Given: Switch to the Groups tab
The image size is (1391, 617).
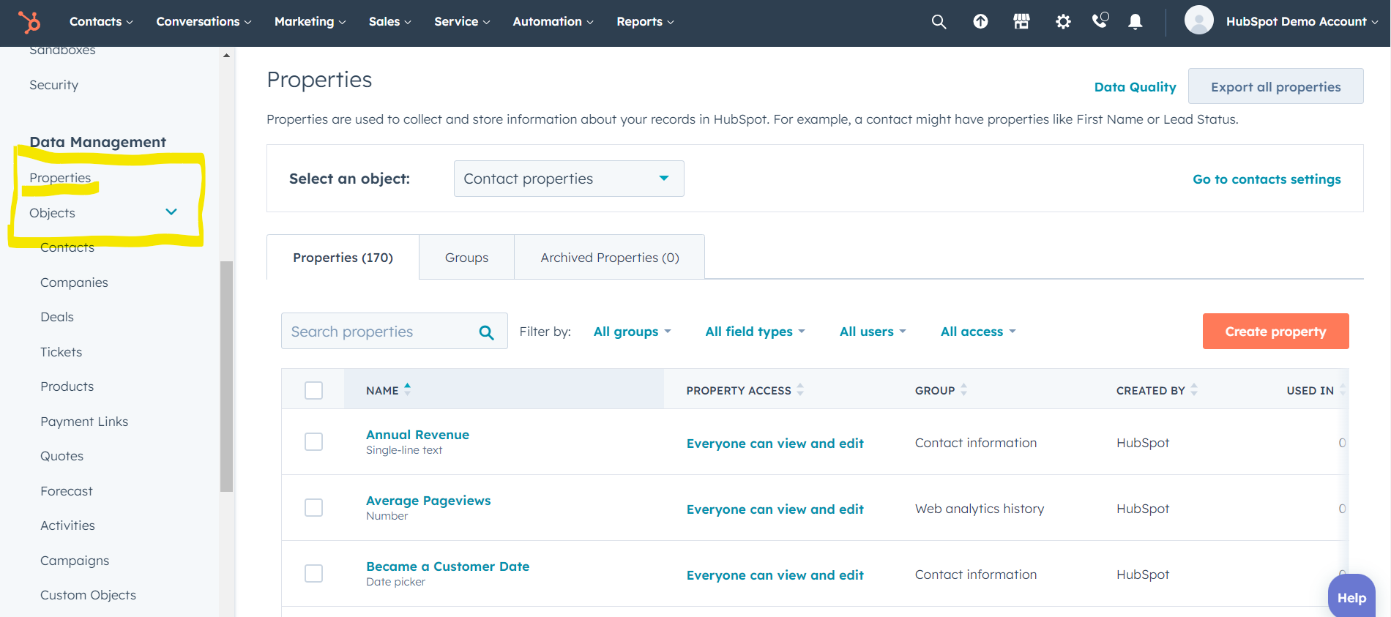Looking at the screenshot, I should (466, 258).
